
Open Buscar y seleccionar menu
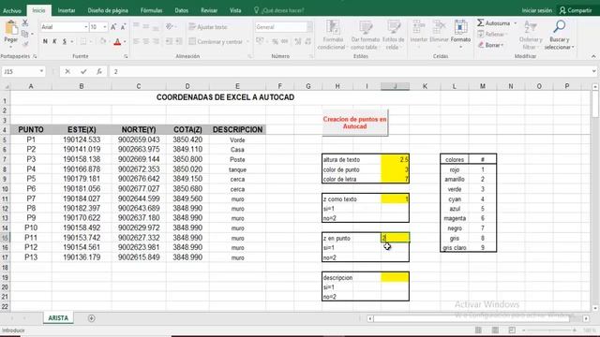point(559,36)
